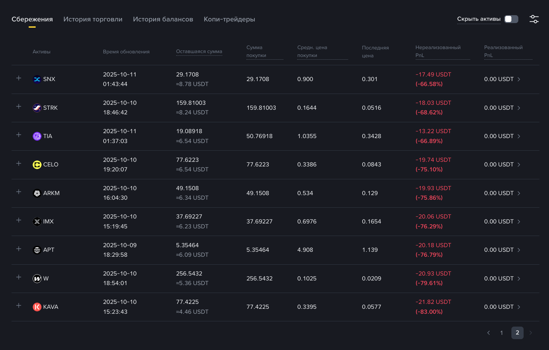Expand the IMX row details
Image resolution: width=549 pixels, height=350 pixels.
pyautogui.click(x=19, y=220)
